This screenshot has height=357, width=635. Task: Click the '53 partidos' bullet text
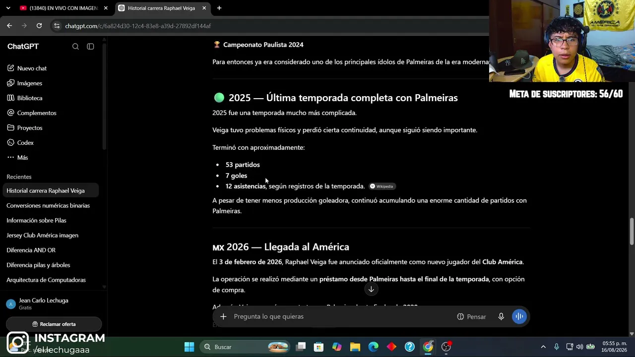point(243,165)
